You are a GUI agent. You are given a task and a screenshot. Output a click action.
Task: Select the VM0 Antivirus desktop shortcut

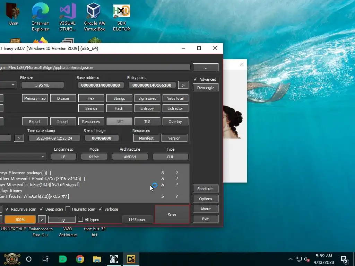tap(68, 232)
